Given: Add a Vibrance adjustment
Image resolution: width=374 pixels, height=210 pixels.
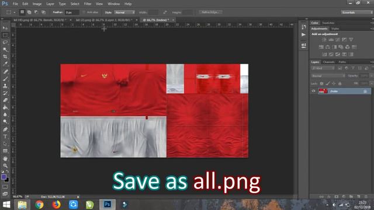Looking at the screenshot, I should 351,40.
